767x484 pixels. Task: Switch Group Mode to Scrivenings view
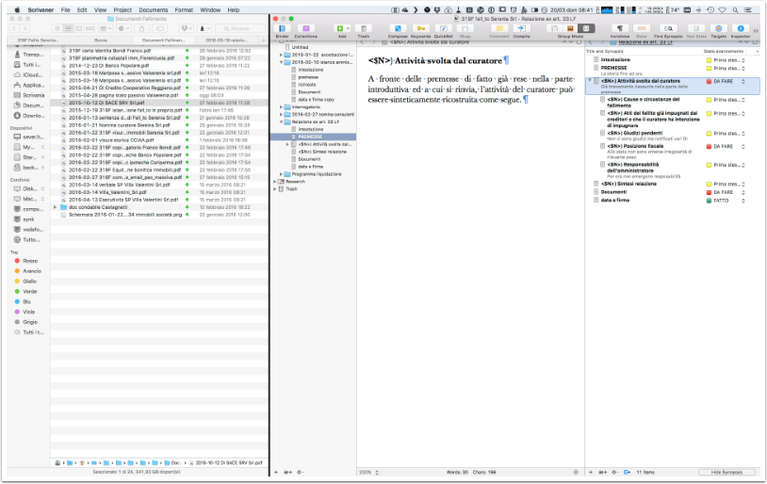pos(555,29)
